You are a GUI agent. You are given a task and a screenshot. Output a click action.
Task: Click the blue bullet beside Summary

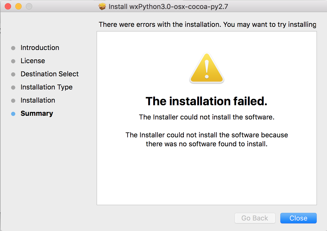point(13,114)
